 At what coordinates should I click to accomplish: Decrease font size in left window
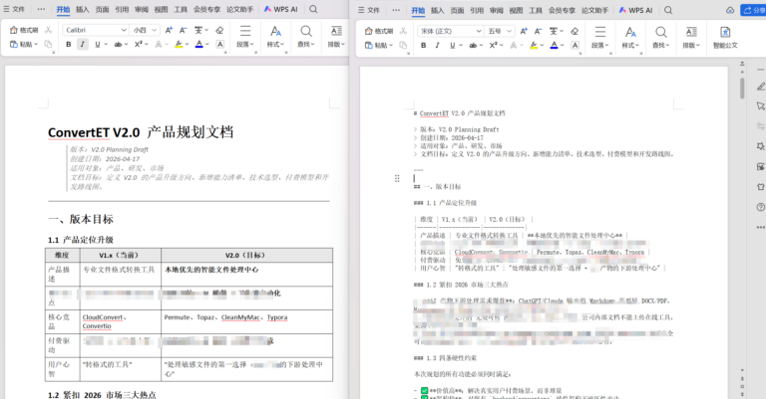point(183,30)
